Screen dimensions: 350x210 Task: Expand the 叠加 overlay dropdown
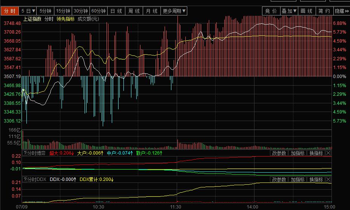tap(289, 11)
